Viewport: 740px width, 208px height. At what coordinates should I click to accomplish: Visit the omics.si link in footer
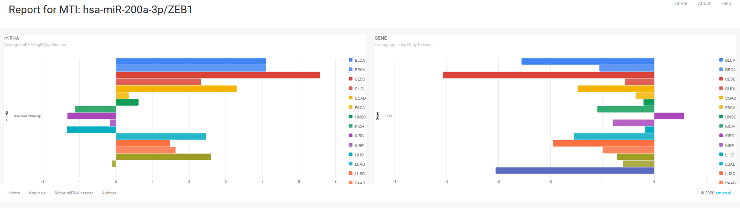[723, 193]
